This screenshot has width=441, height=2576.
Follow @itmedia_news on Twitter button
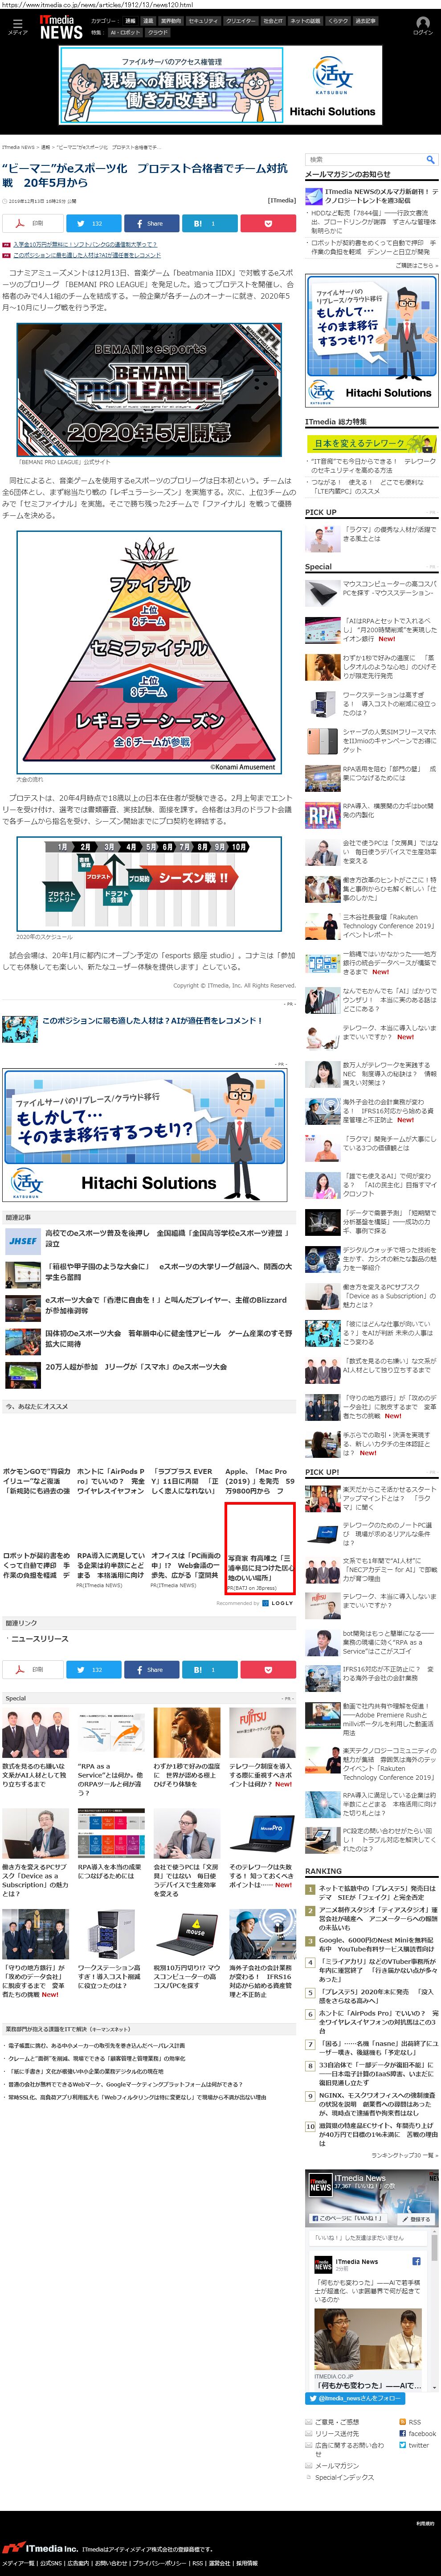355,2398
